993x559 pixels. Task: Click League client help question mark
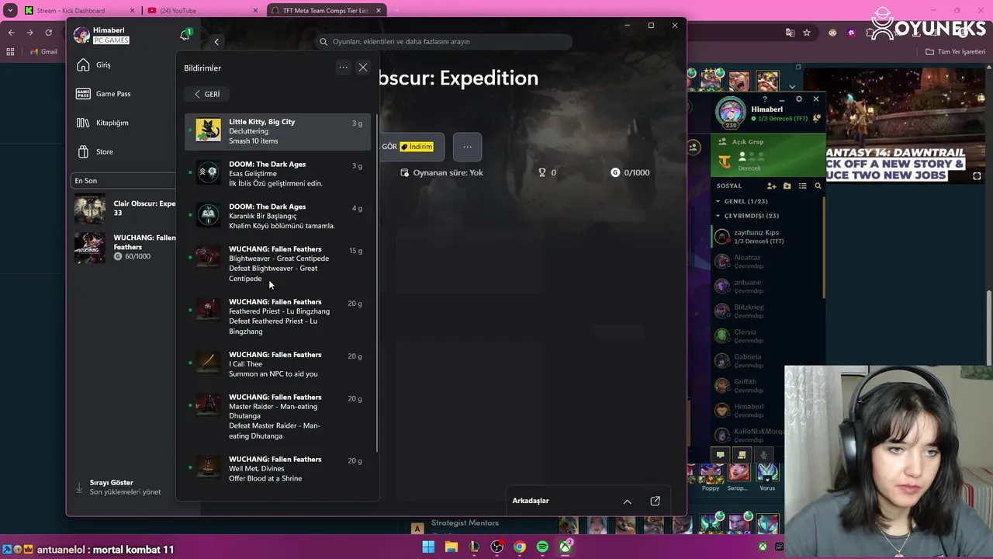[x=765, y=99]
